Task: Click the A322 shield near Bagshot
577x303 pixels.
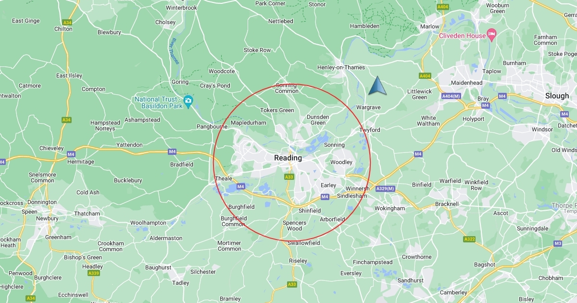Action: [469, 239]
